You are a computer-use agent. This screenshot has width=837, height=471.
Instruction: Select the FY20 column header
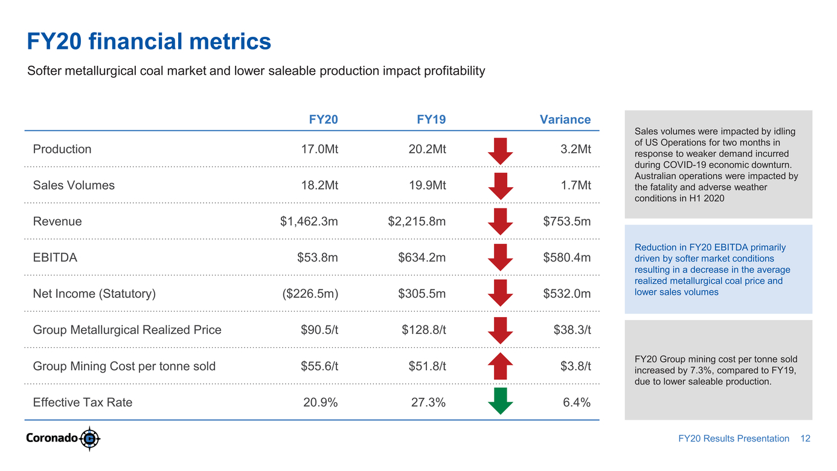click(323, 120)
